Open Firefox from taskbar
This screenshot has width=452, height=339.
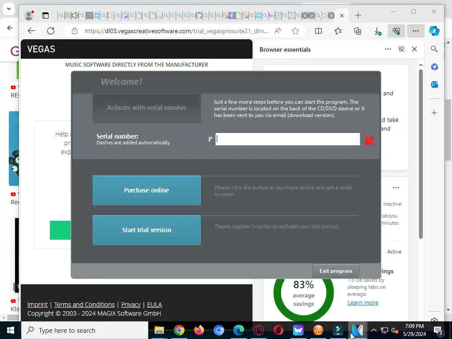[199, 330]
